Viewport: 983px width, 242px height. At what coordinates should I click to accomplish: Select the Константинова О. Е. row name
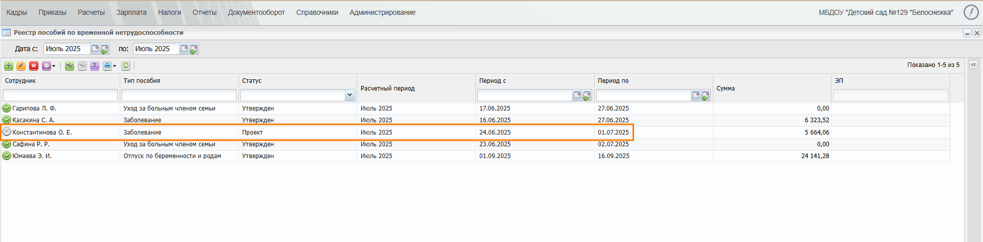pyautogui.click(x=42, y=133)
